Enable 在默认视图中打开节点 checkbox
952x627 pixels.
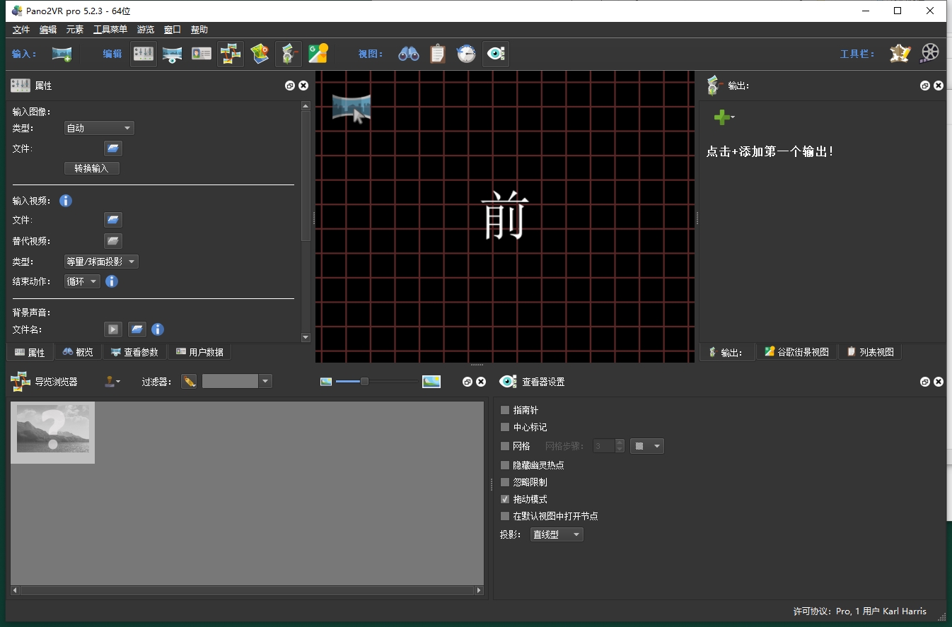pos(505,516)
